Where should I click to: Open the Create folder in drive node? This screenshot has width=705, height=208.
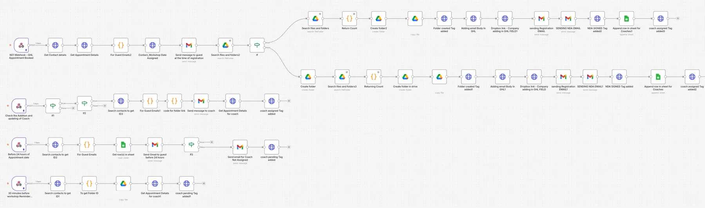(405, 77)
